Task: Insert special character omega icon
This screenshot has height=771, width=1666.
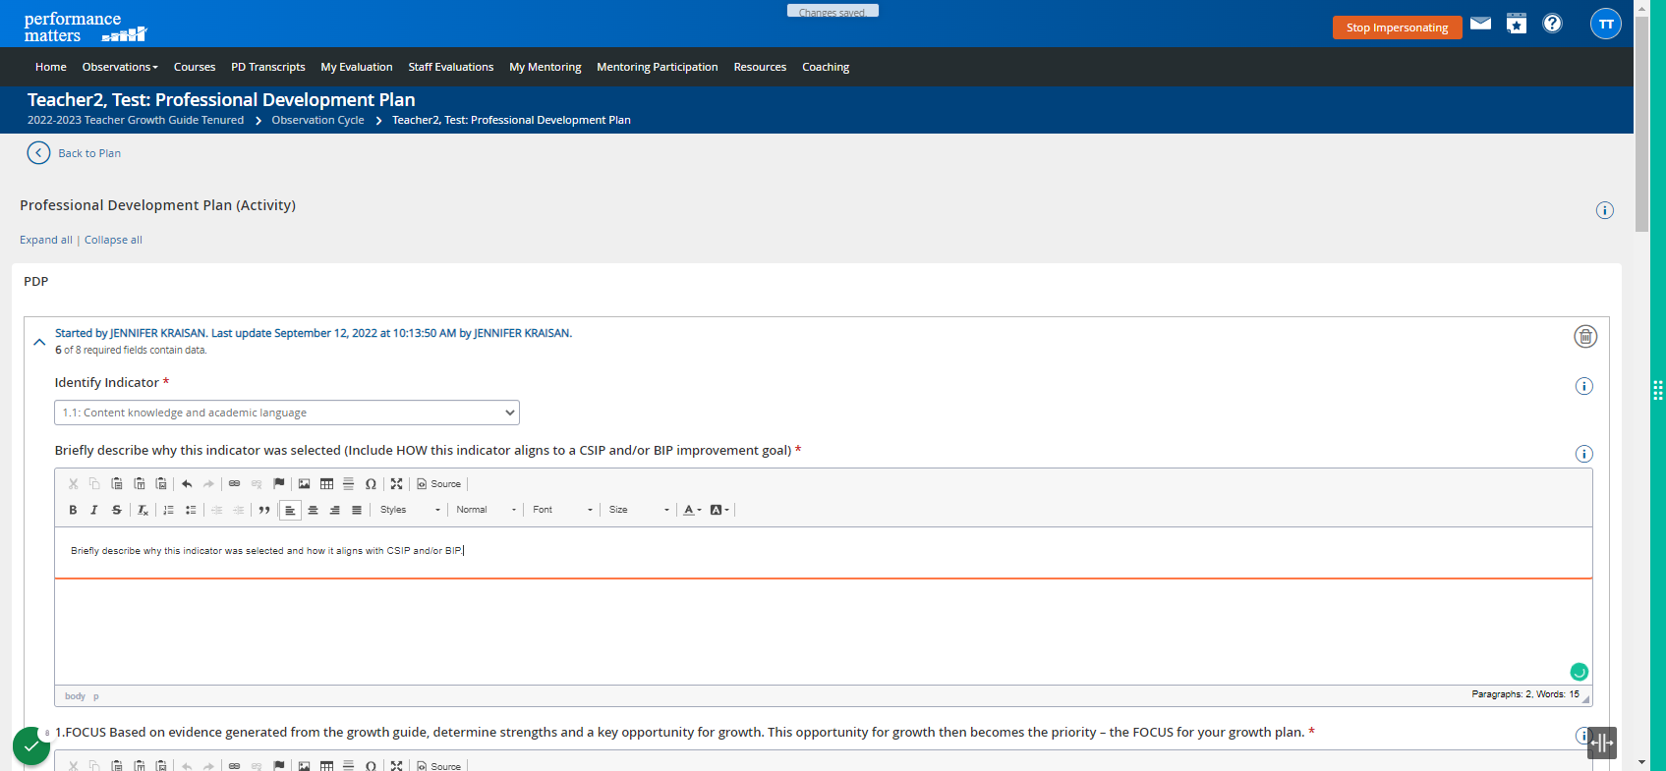Action: (371, 483)
